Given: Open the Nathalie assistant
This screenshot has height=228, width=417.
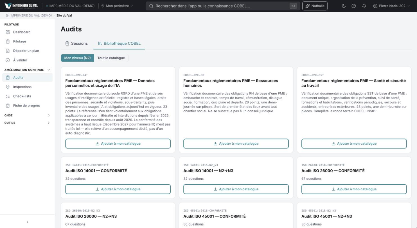Looking at the screenshot, I should click(315, 6).
